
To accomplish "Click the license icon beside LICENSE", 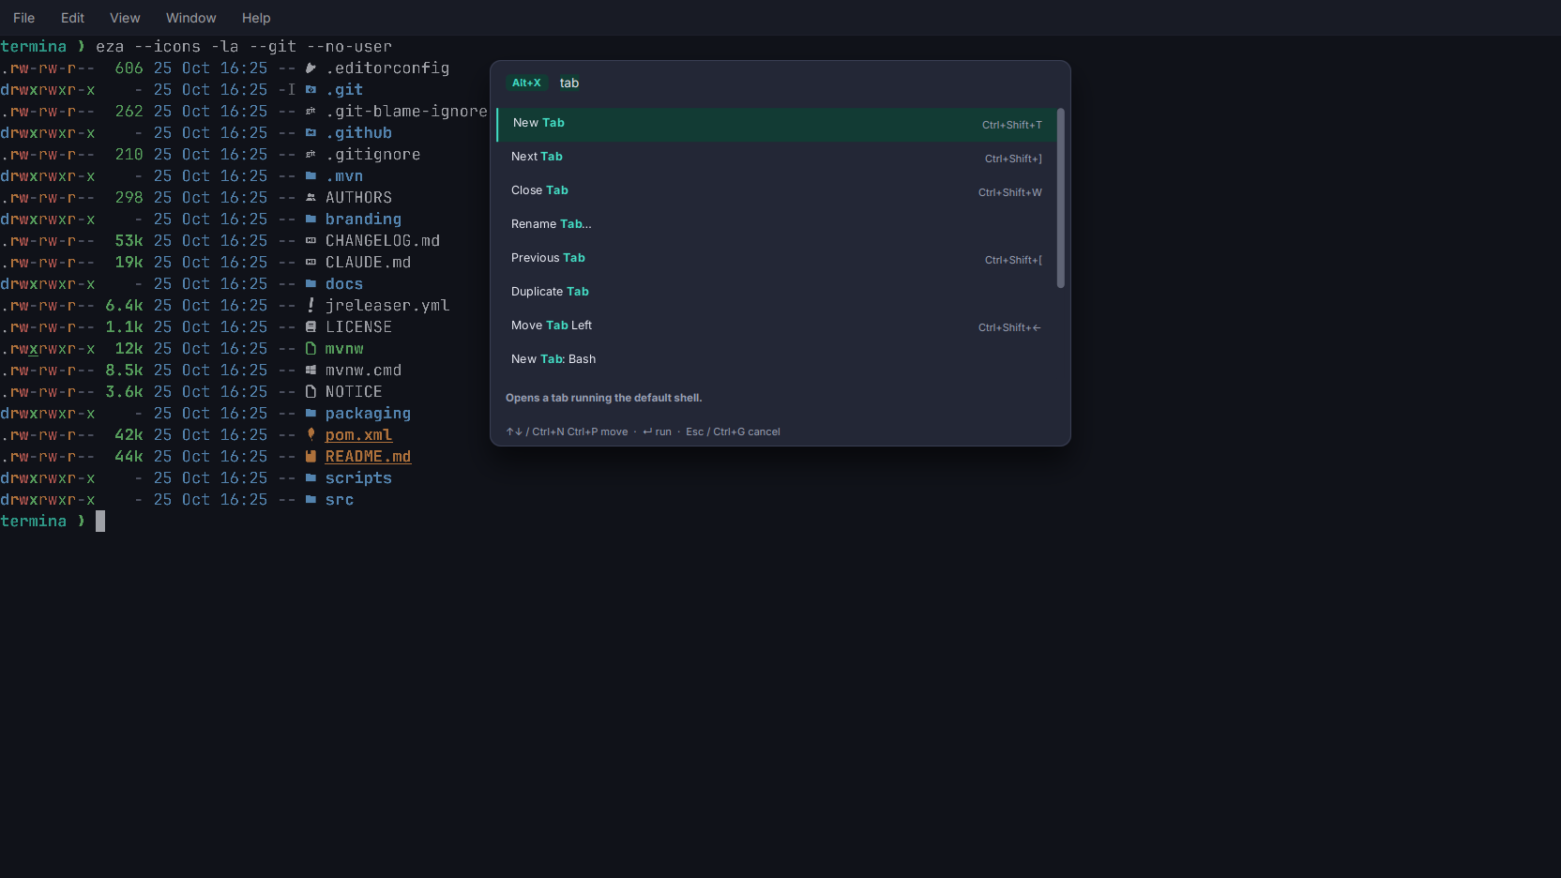I will 311,326.
